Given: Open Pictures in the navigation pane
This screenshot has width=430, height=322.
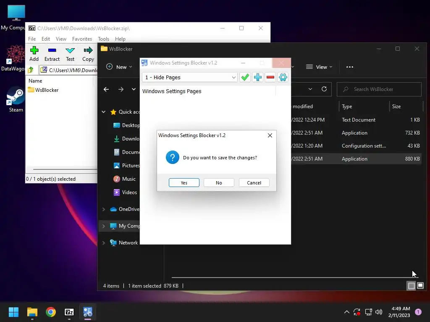Looking at the screenshot, I should point(126,165).
